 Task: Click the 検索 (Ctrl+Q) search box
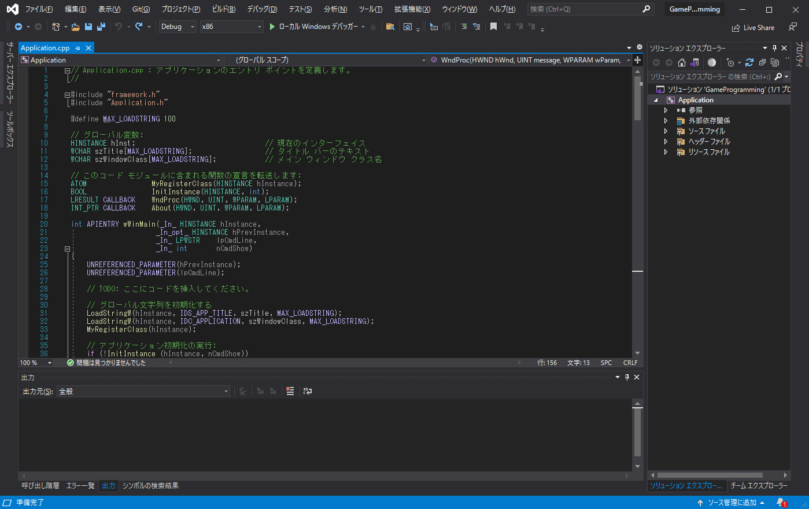pos(584,9)
